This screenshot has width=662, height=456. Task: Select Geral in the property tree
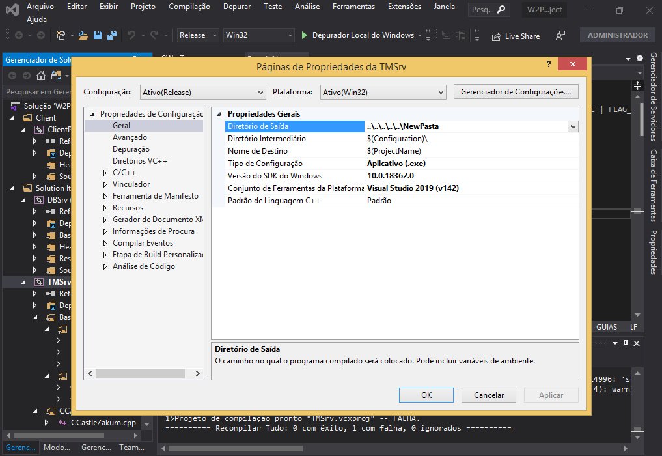pos(121,126)
